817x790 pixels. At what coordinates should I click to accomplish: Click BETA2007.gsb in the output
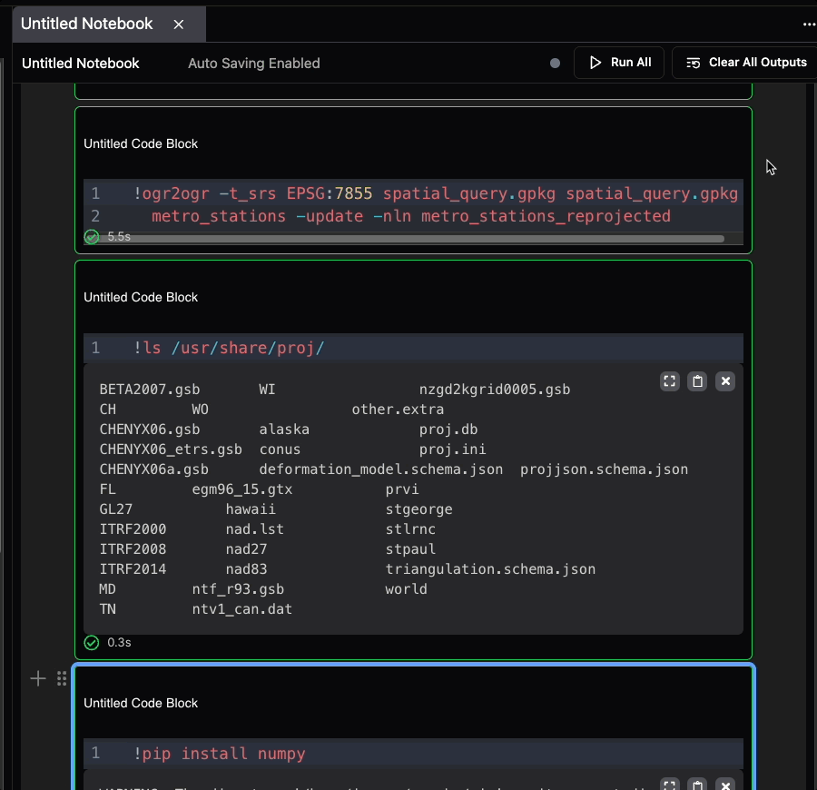[x=150, y=390]
